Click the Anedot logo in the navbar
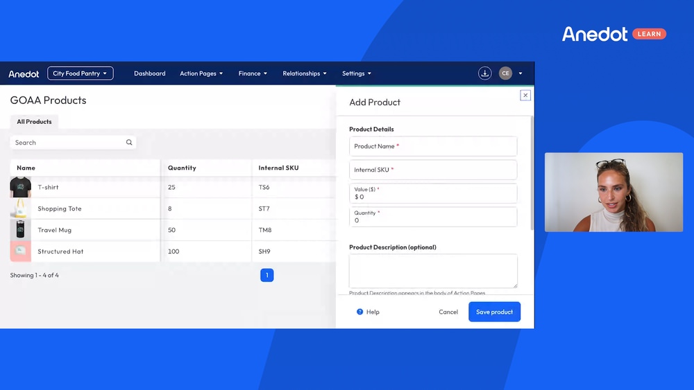Screen dimensions: 694x390 pyautogui.click(x=24, y=73)
